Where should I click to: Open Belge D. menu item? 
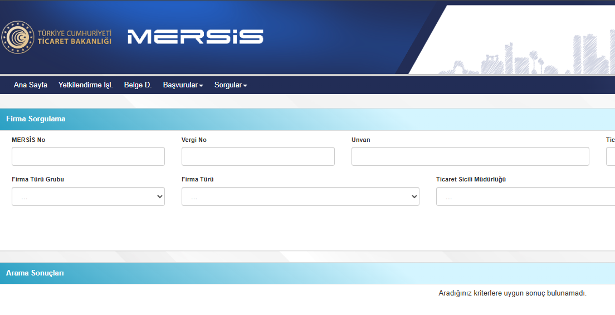(138, 85)
